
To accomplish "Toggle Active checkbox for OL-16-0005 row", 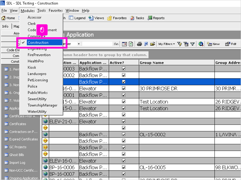I will (124, 167).
